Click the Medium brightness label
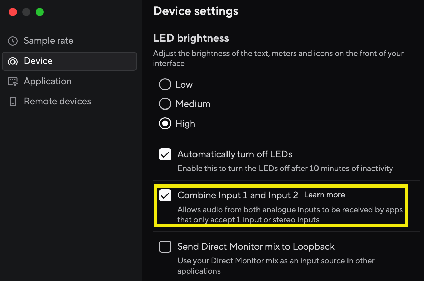Image resolution: width=424 pixels, height=281 pixels. [x=193, y=104]
